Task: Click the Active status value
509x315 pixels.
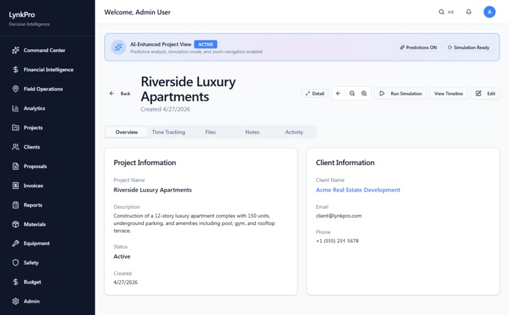Action: coord(122,256)
